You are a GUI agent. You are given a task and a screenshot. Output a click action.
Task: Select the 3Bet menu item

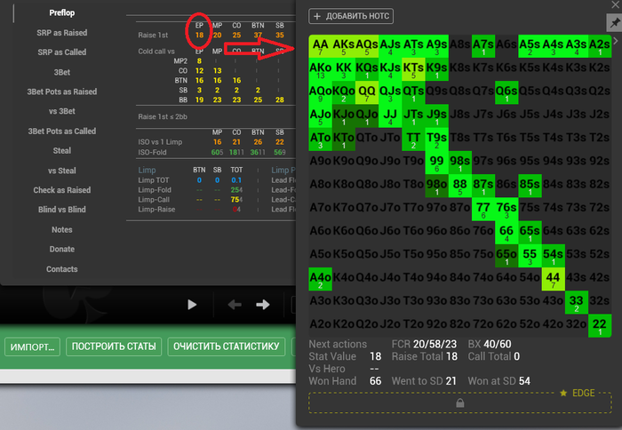62,72
